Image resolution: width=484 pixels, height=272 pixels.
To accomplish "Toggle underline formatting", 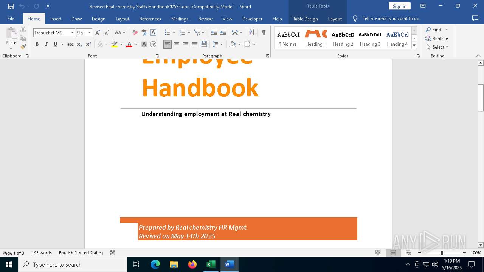I will pos(55,45).
